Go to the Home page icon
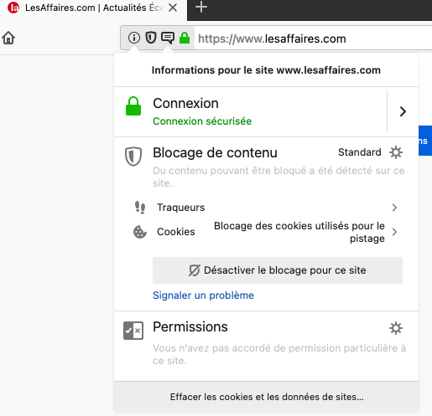 [8, 38]
